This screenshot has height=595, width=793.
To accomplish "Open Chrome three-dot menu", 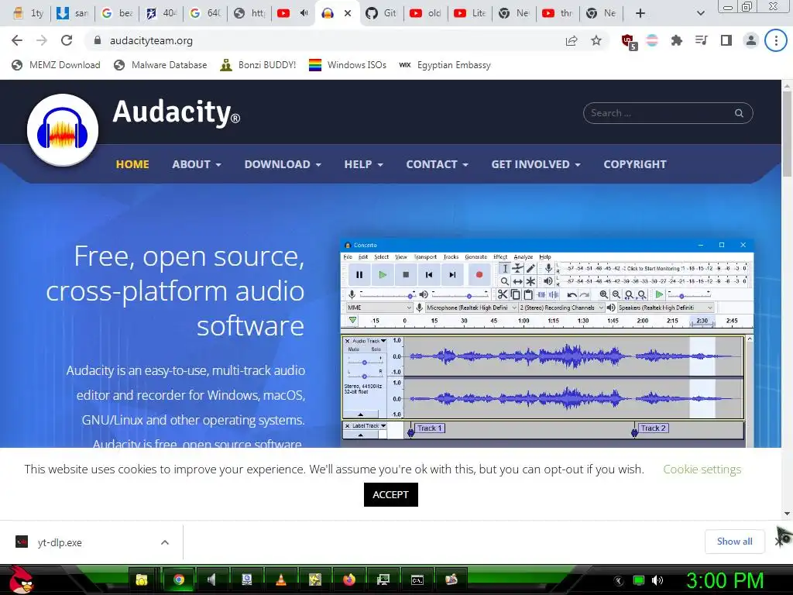I will [776, 40].
